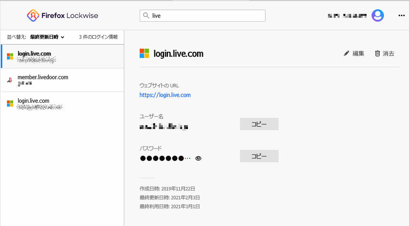This screenshot has height=226, width=409.
Task: Open the https://login.live.com link
Action: point(165,95)
